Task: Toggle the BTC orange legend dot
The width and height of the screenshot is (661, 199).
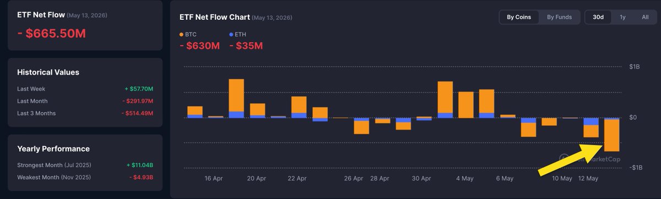Action: pyautogui.click(x=182, y=34)
